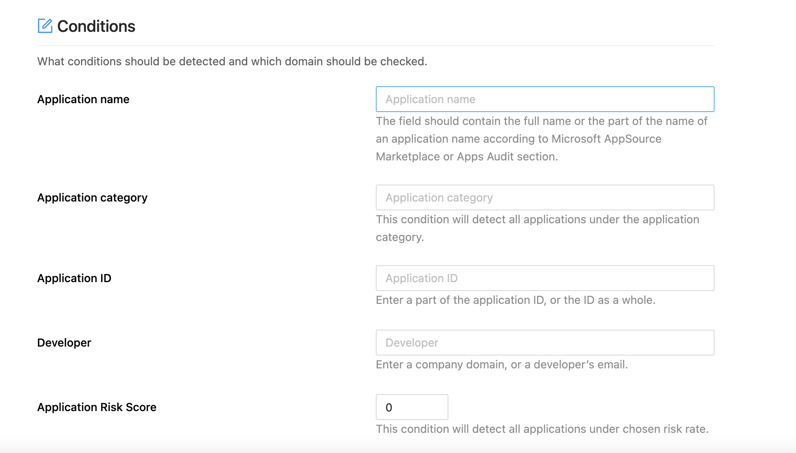796x453 pixels.
Task: Click the 'Enter a part of the application ID' hint
Action: 515,300
